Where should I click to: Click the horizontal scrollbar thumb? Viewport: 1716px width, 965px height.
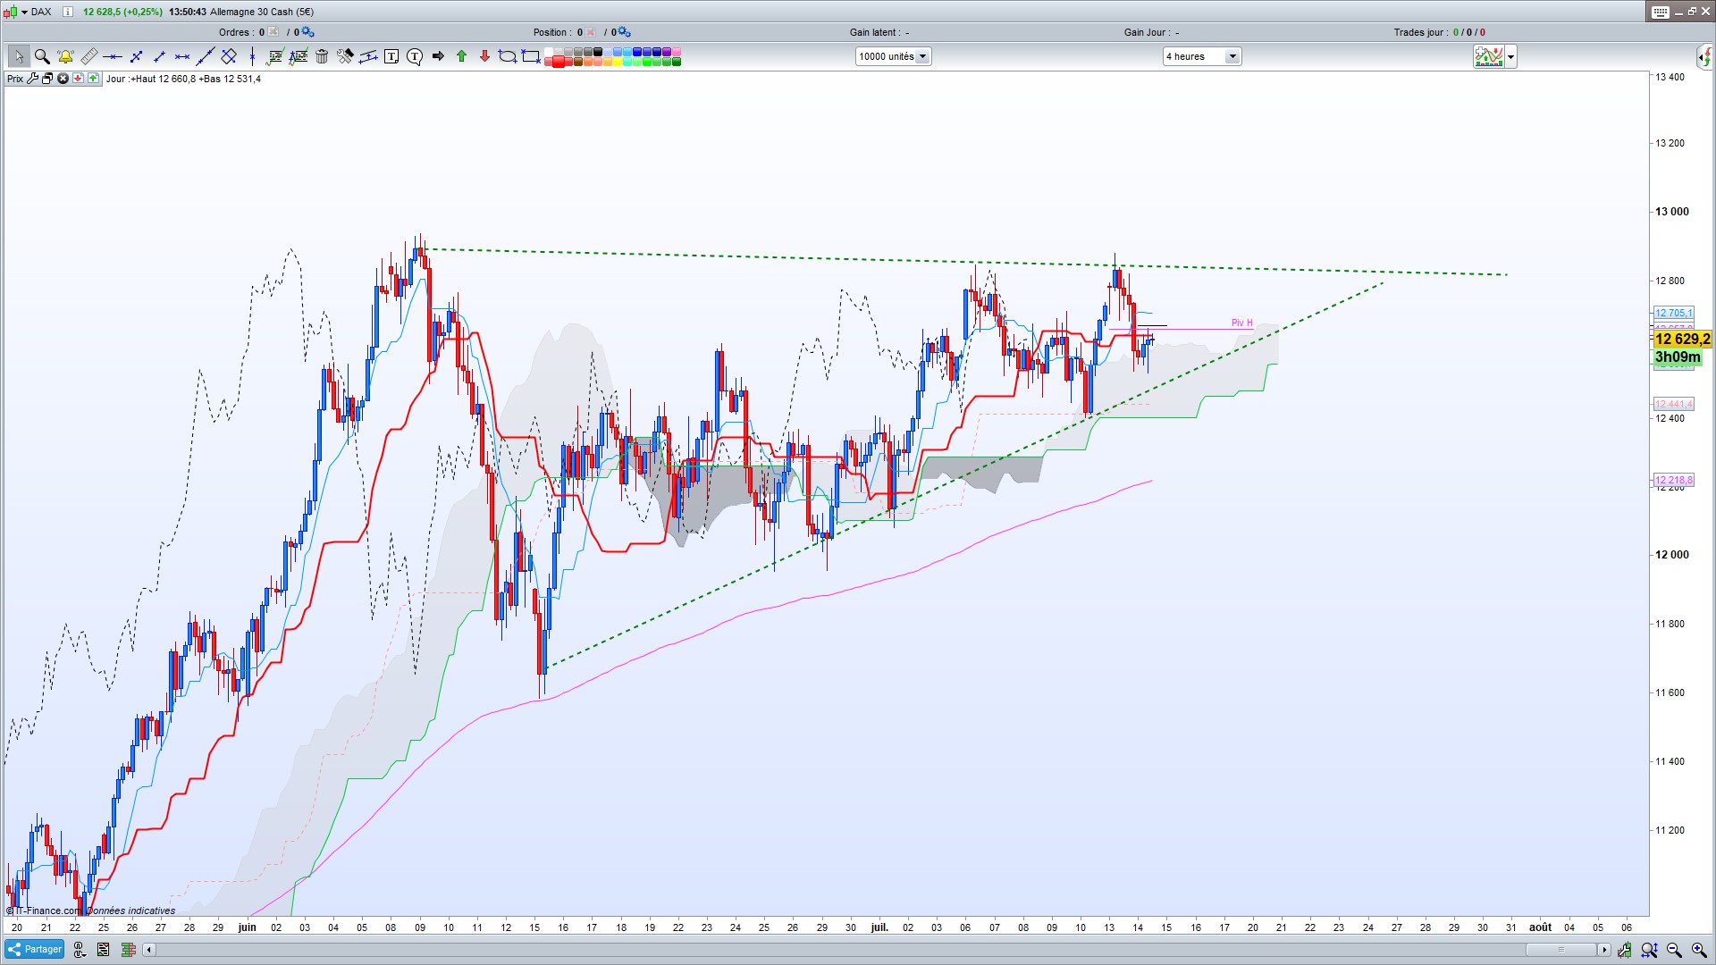point(1561,950)
